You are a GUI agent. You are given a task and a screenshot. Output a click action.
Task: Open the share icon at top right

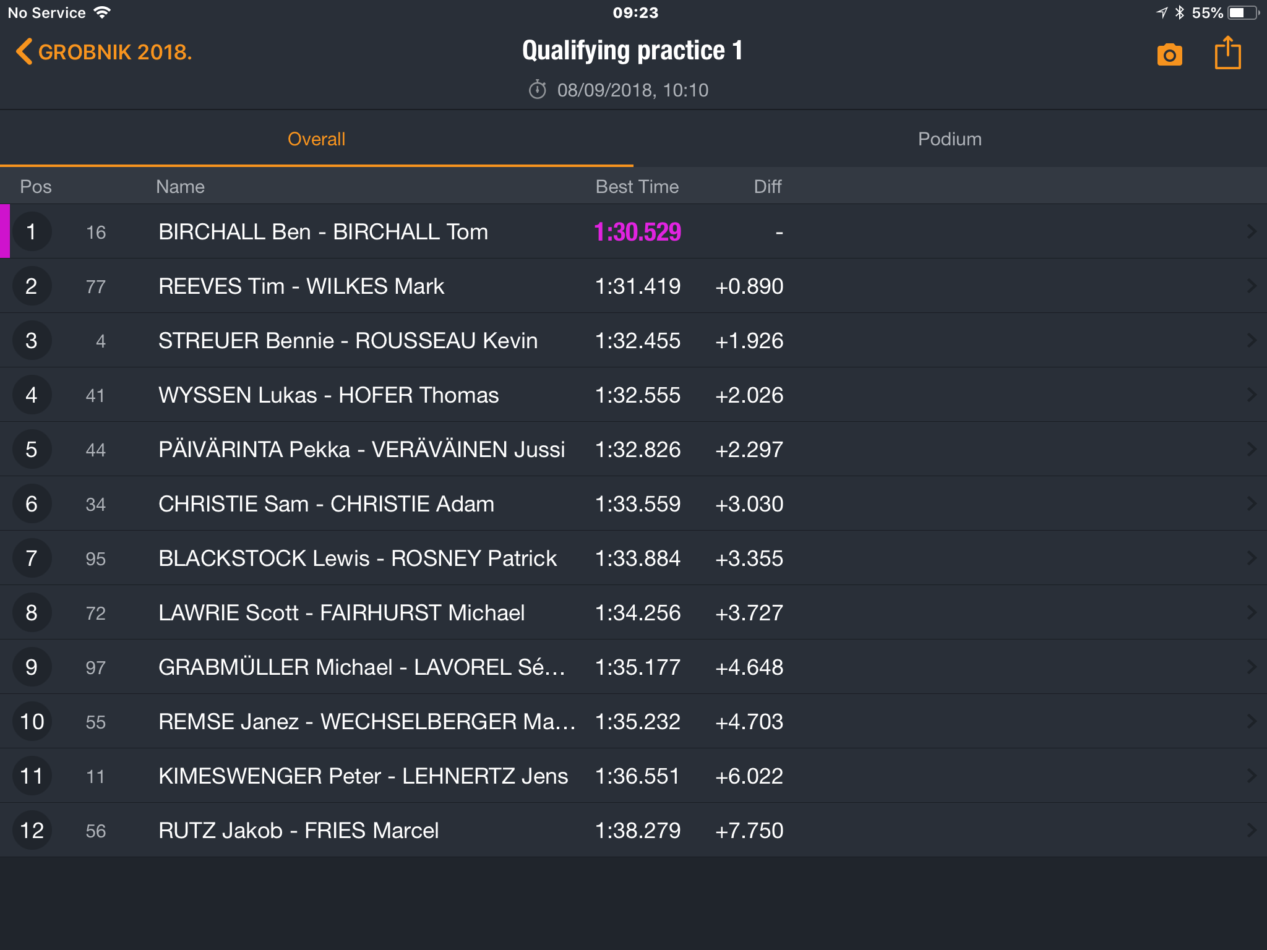pyautogui.click(x=1227, y=53)
